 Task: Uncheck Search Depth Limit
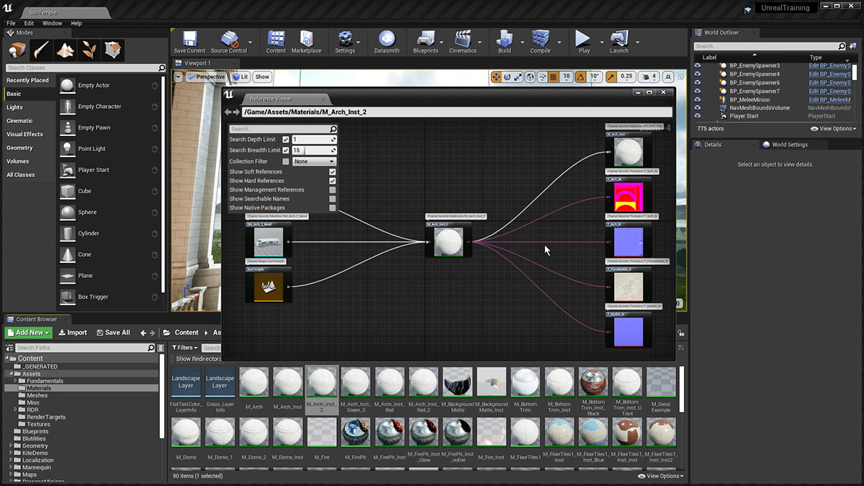[286, 140]
